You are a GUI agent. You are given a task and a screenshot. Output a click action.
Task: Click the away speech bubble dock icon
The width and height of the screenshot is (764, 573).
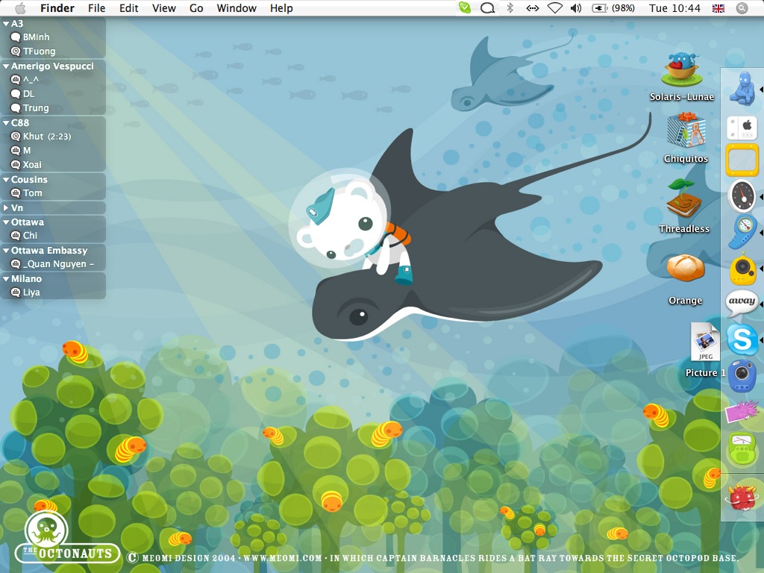pyautogui.click(x=742, y=303)
